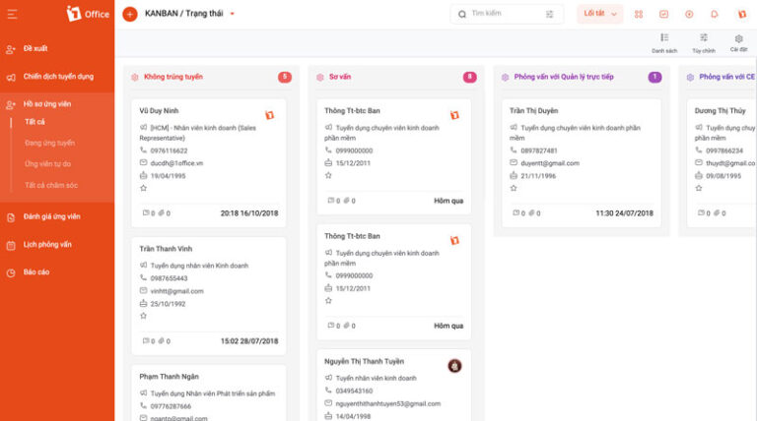Click the Tìm kiếm search field

click(x=503, y=14)
